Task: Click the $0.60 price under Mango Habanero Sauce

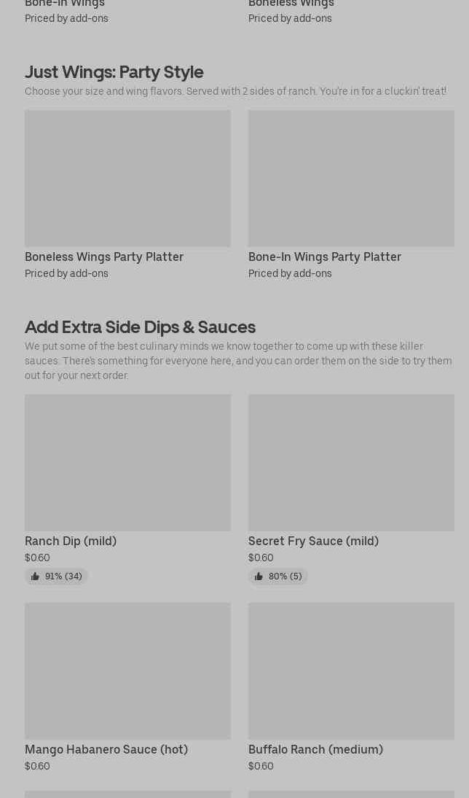Action: tap(37, 766)
